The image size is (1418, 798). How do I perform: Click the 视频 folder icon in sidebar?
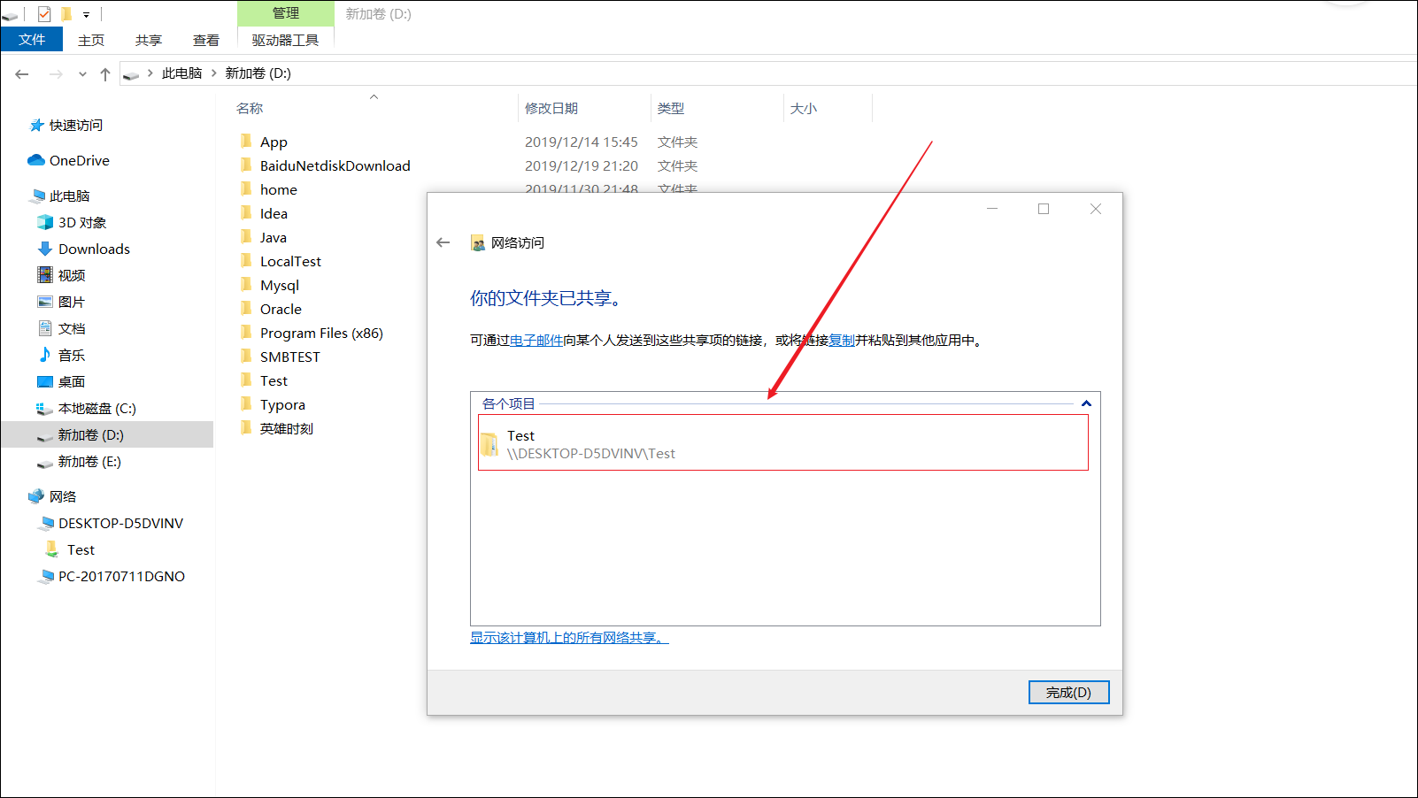pos(45,275)
